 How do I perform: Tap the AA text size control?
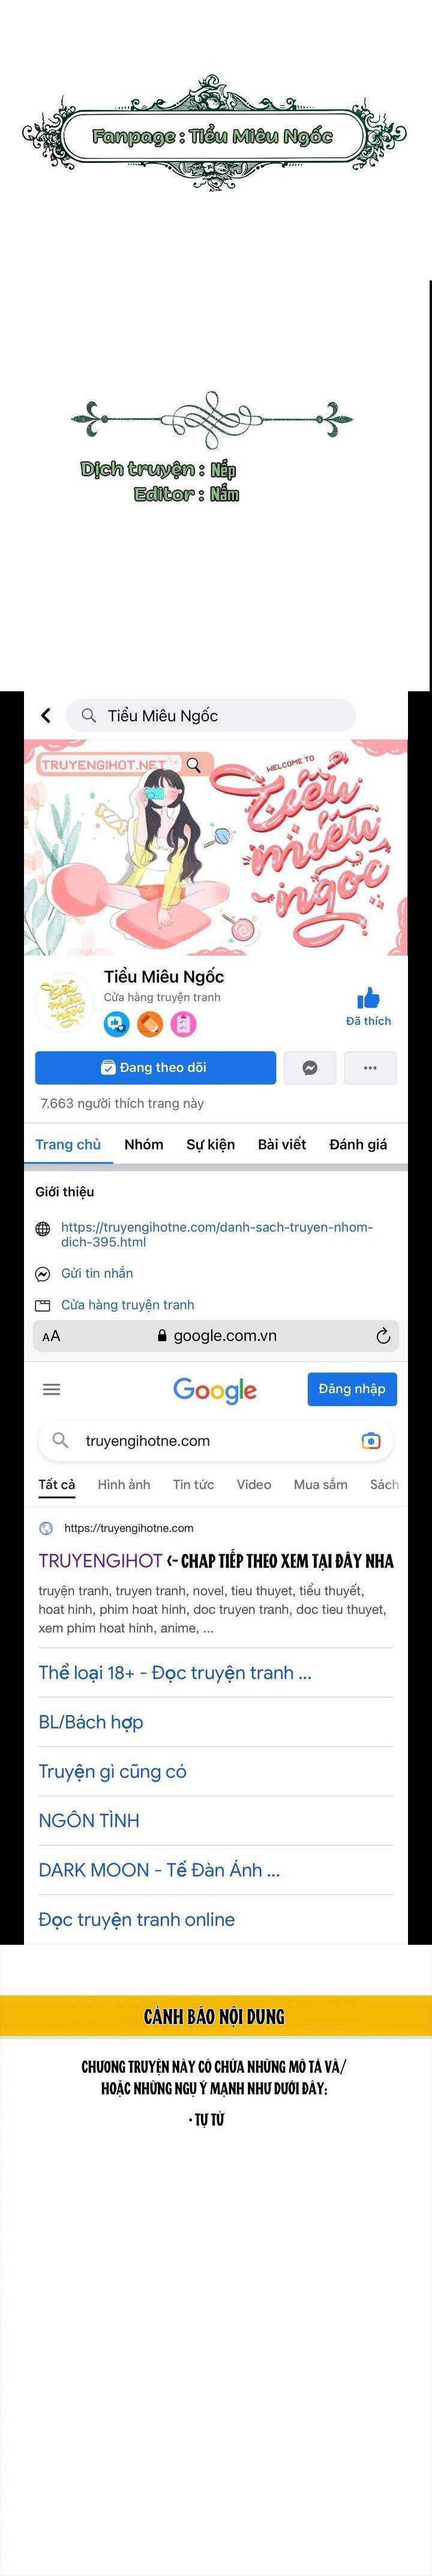point(51,1336)
